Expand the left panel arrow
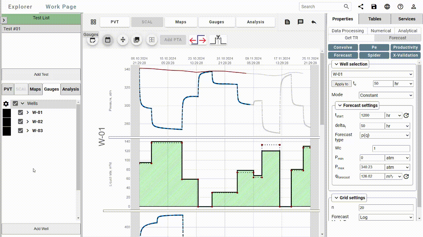 pos(4,20)
